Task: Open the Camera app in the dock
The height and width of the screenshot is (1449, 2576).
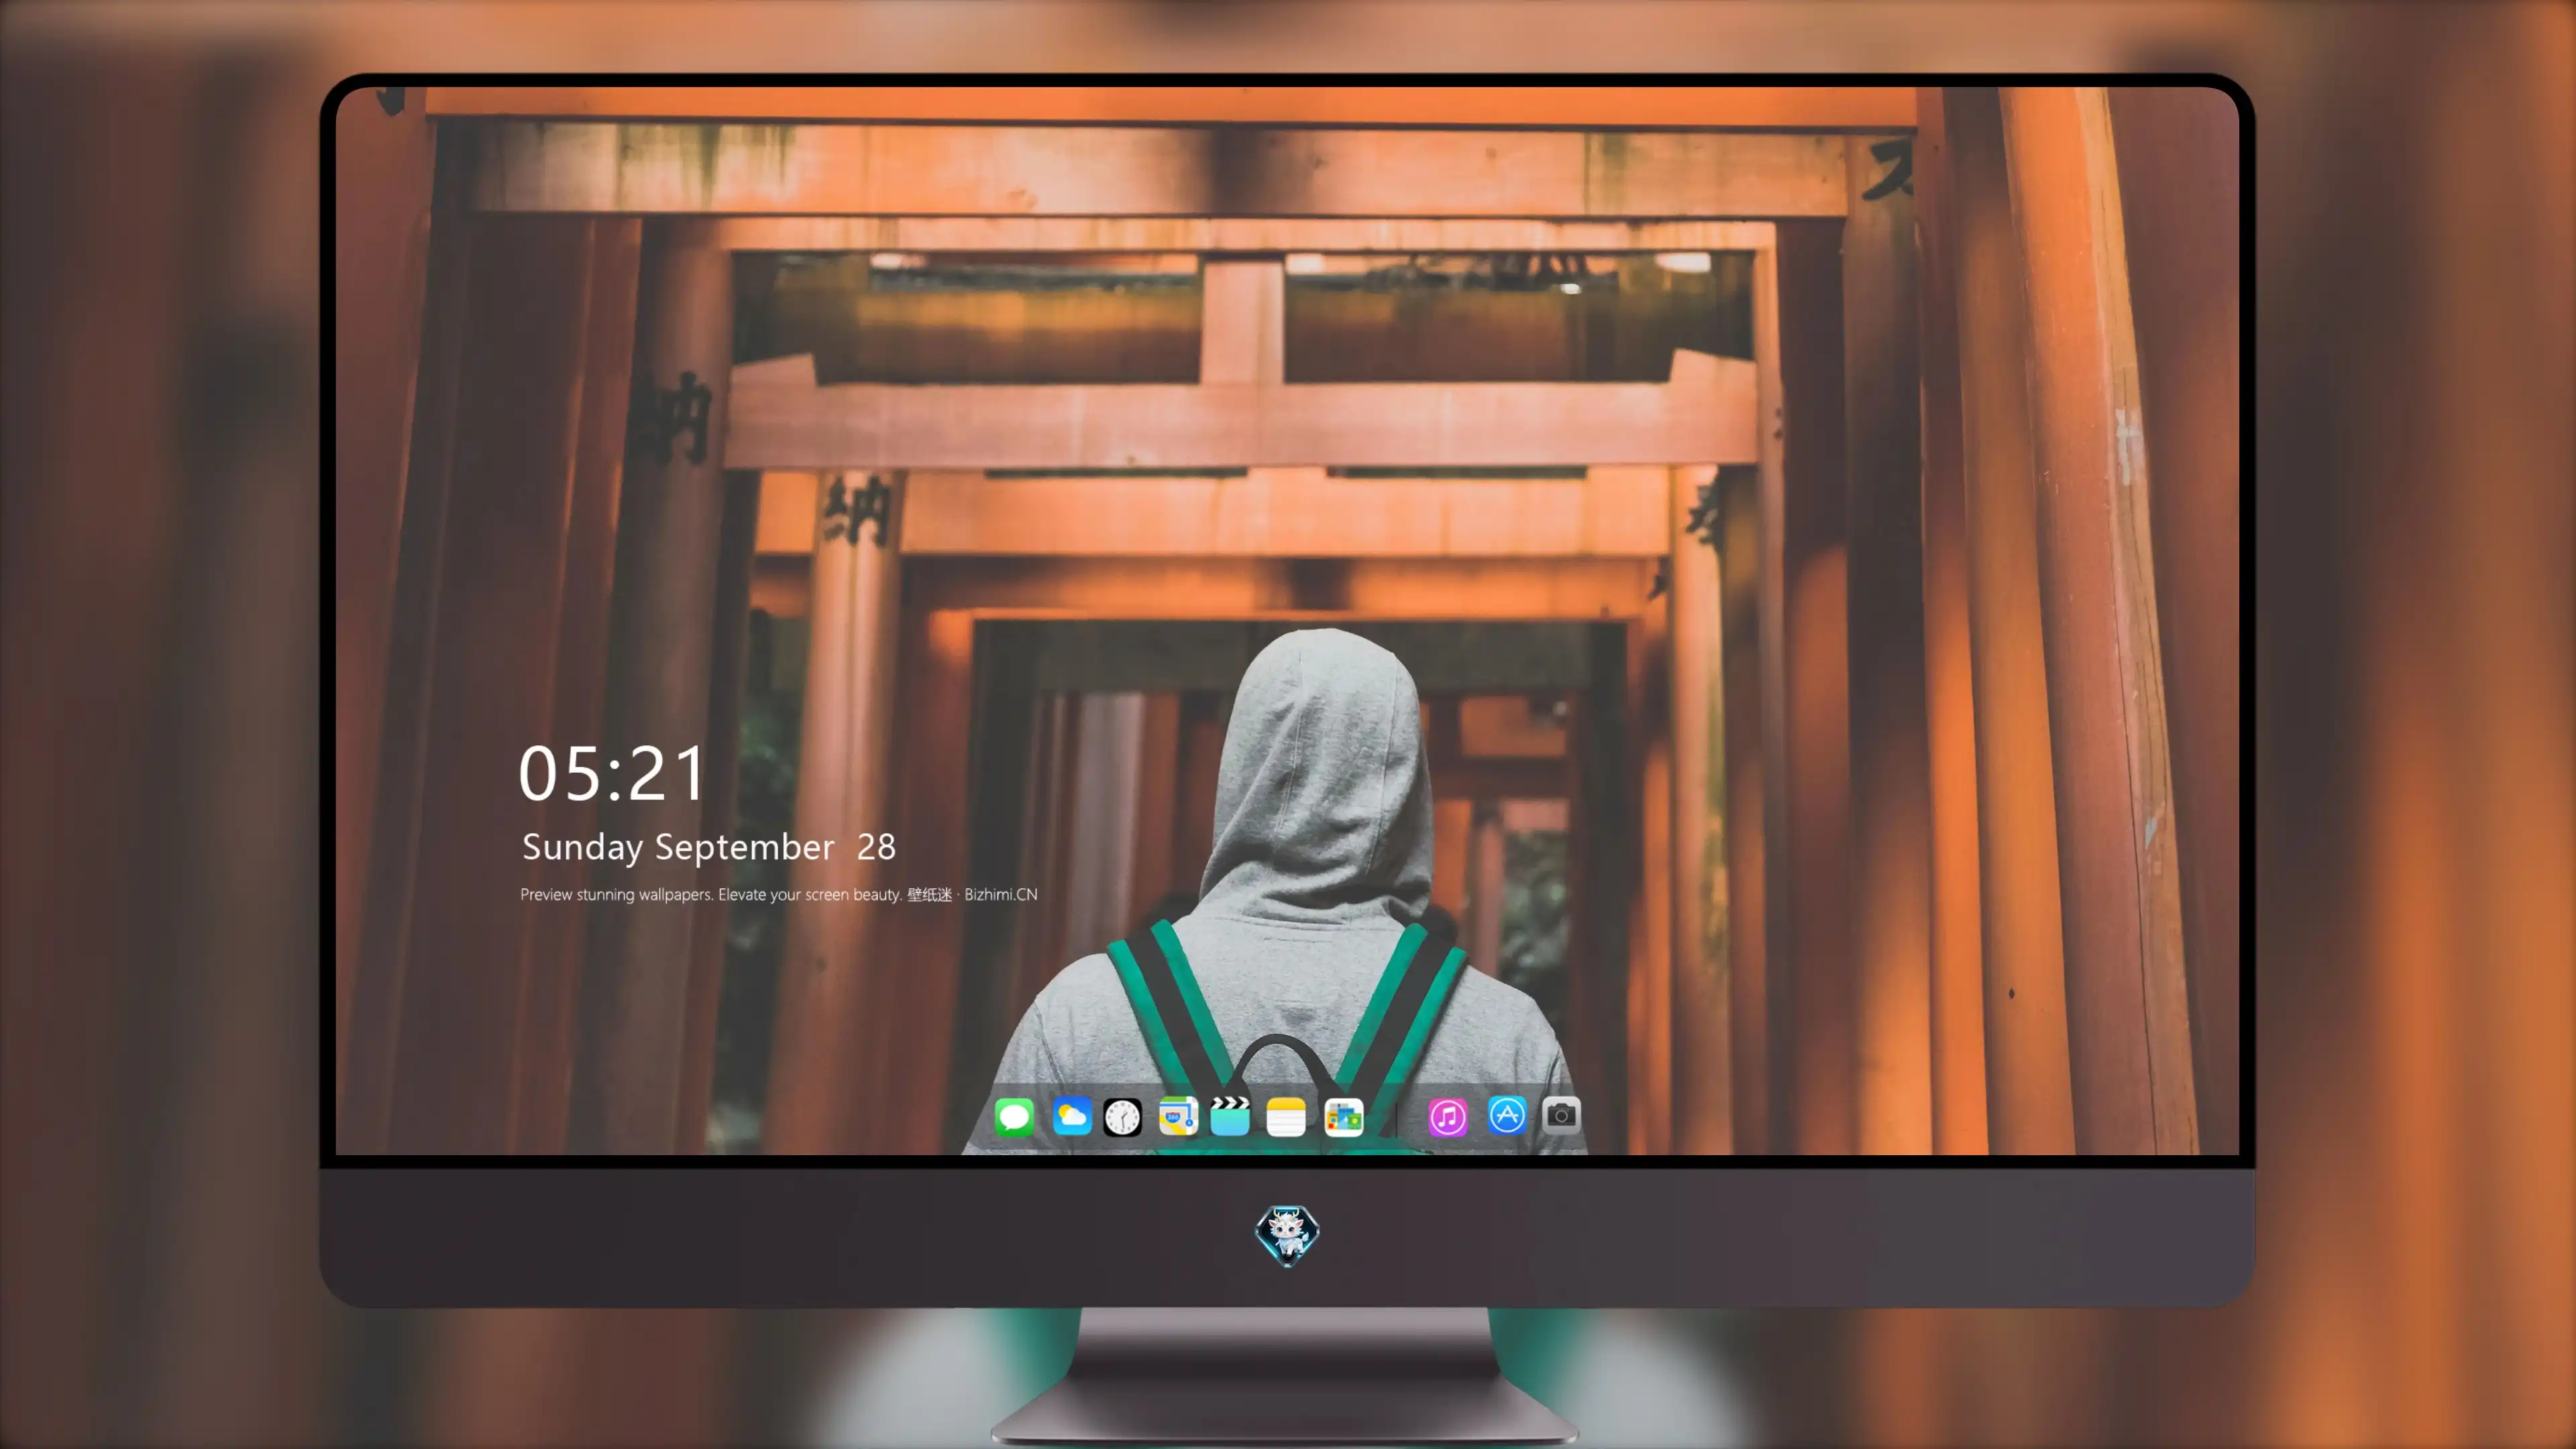Action: 1561,1115
